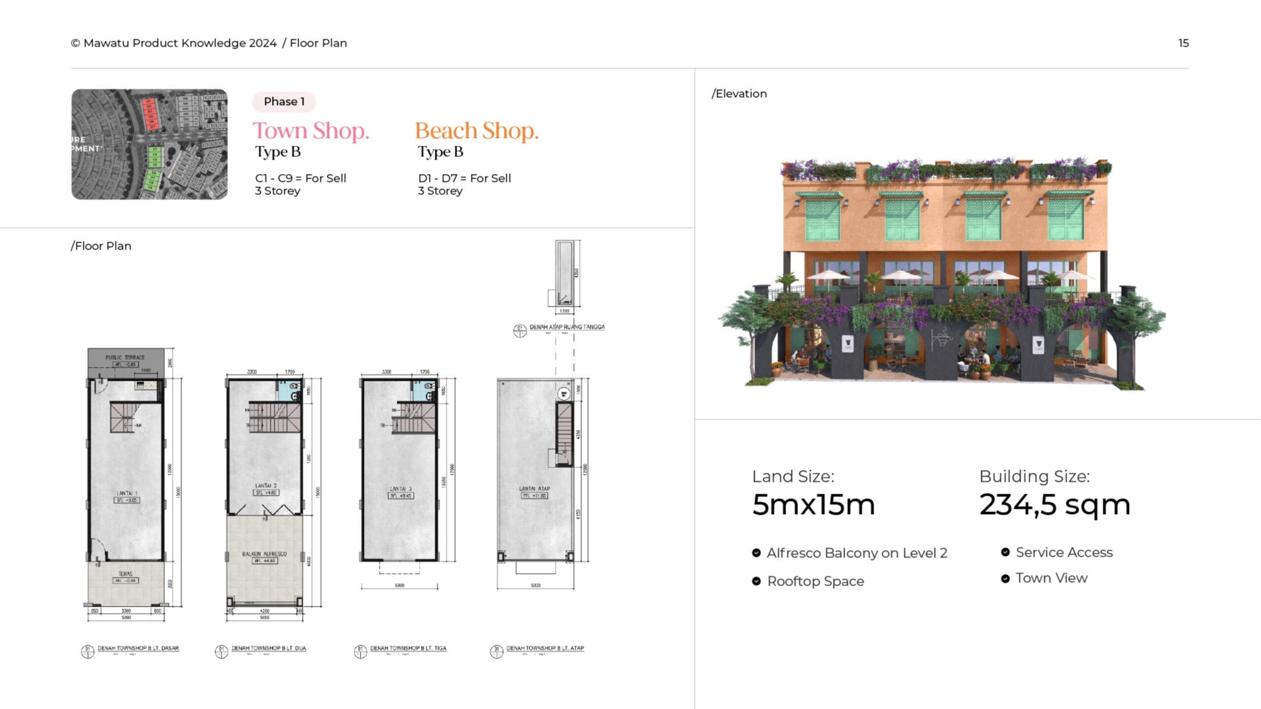The height and width of the screenshot is (709, 1261).
Task: Click Denah Atap Ruang Tangga marker icon
Action: click(520, 330)
